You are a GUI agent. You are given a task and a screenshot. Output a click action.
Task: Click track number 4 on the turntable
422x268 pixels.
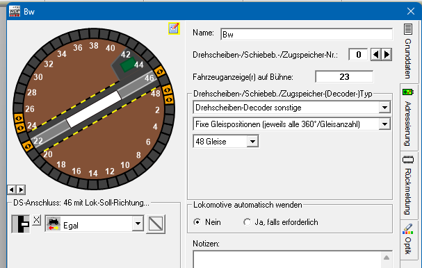point(155,126)
